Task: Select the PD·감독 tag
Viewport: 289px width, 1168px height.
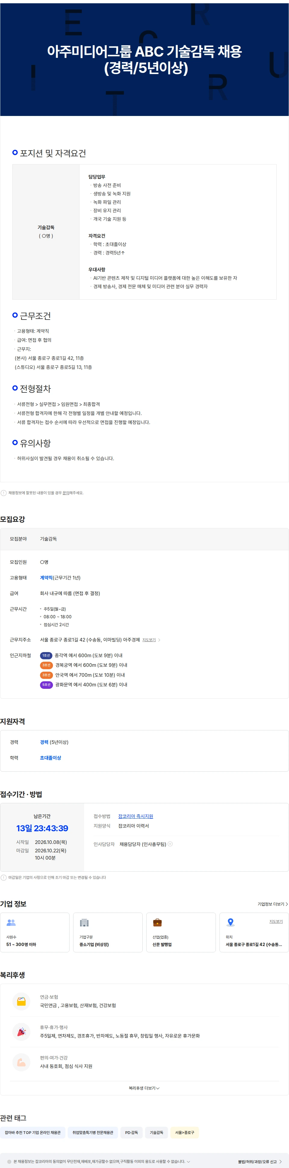Action: [131, 1132]
